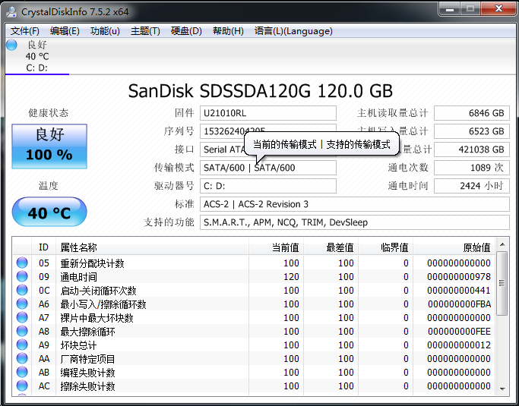
Task: Open the 语言(L)(Language) menu
Action: point(293,31)
